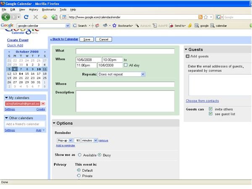Click the Create Event link
Image resolution: width=252 pixels, height=189 pixels.
(x=18, y=40)
